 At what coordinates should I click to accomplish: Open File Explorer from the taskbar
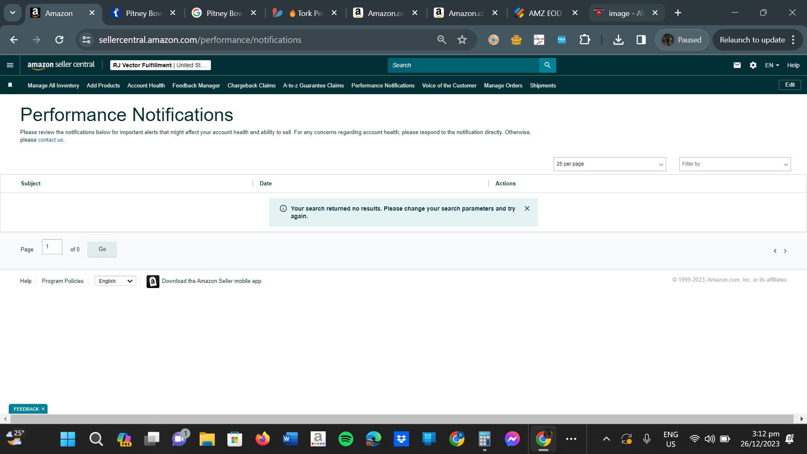click(x=207, y=439)
